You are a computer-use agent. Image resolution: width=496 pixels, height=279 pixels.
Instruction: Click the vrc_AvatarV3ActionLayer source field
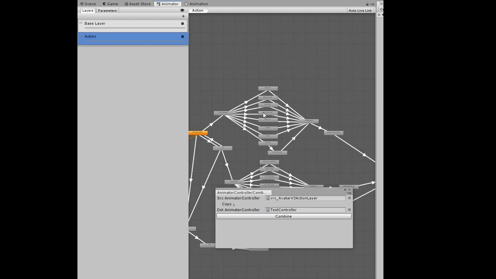point(305,198)
